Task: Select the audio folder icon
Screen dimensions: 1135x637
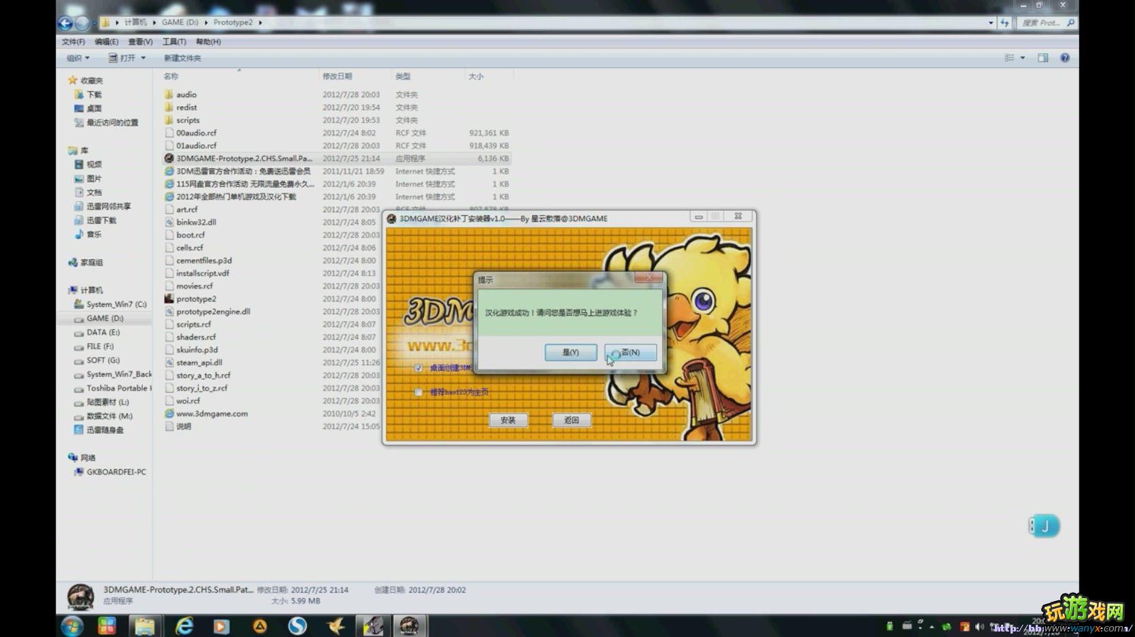Action: (169, 95)
